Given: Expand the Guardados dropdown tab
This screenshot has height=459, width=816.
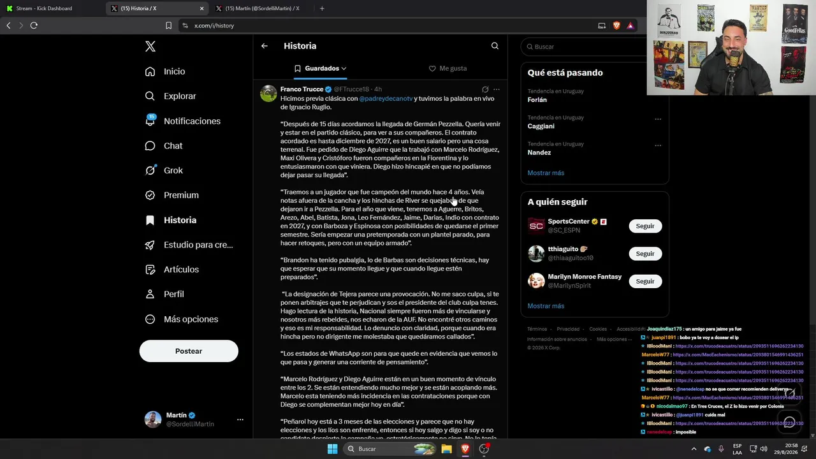Looking at the screenshot, I should 320,68.
